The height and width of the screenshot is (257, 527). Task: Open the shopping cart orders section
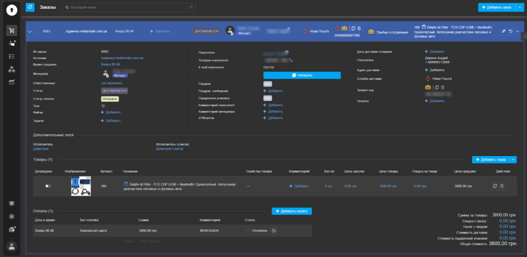pos(11,30)
